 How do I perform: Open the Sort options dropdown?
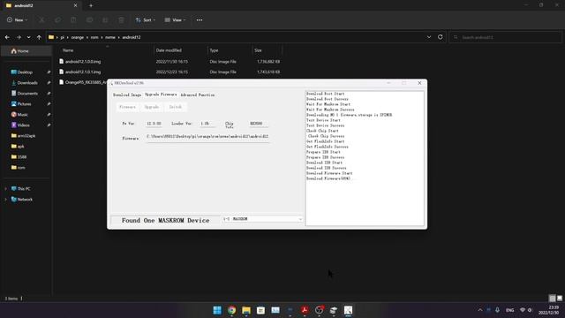tap(145, 19)
